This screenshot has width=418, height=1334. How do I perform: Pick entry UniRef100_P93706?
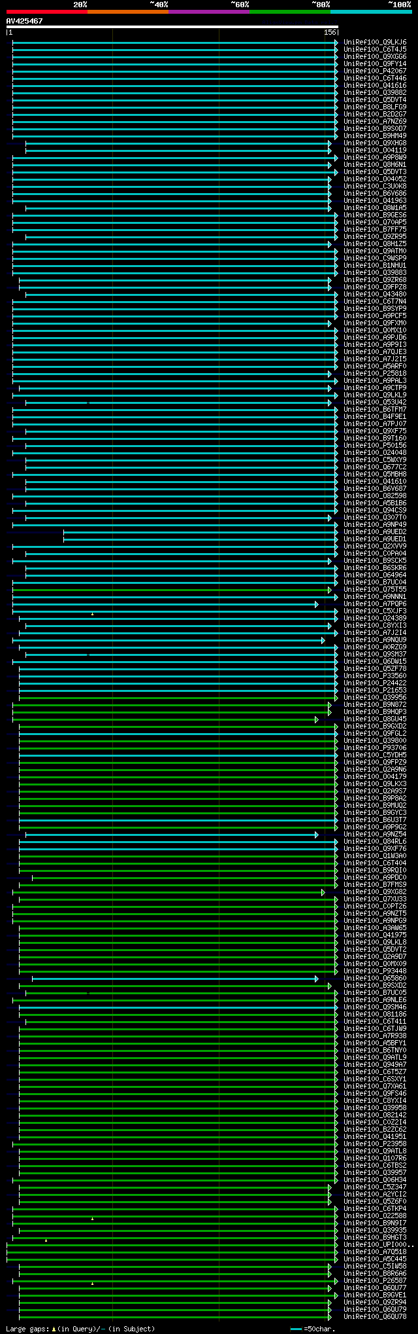click(x=375, y=748)
